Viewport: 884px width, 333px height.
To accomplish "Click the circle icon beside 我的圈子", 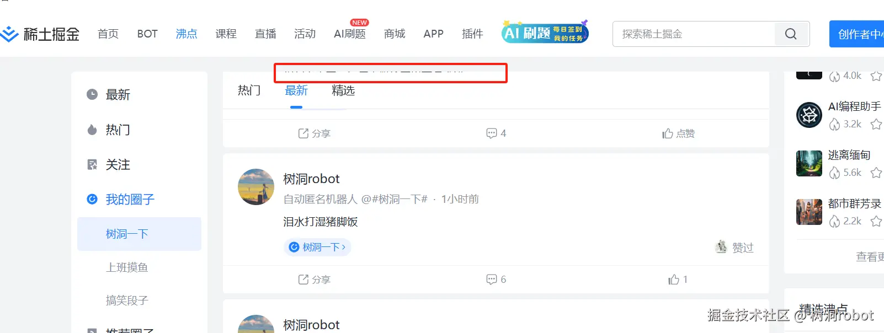I will [92, 199].
